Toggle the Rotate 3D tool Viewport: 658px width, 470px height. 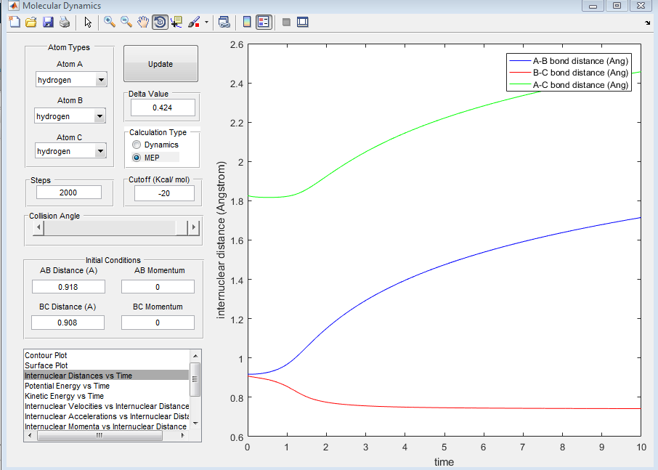[x=160, y=22]
